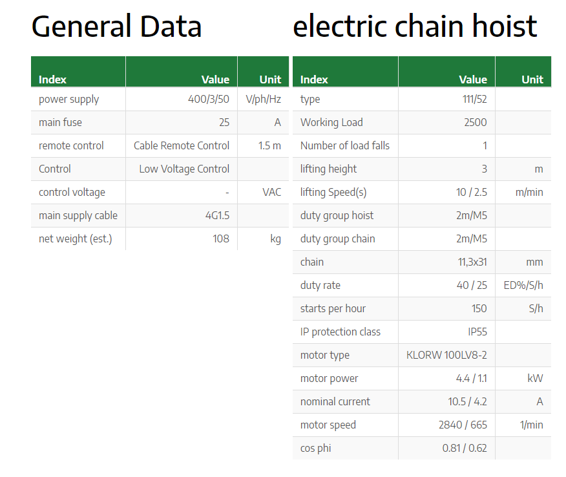The height and width of the screenshot is (477, 566).
Task: Select the duty rate unit ED%/S/h
Action: pos(523,285)
